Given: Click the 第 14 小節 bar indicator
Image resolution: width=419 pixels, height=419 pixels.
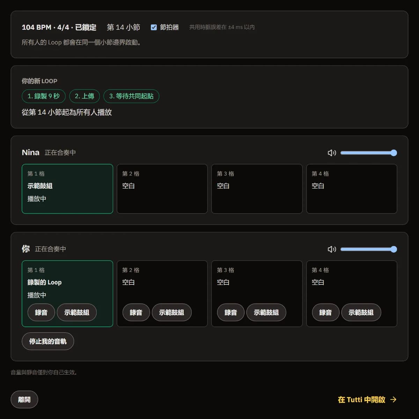Looking at the screenshot, I should click(x=123, y=27).
